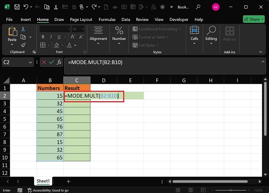Click cell B6 containing 76
Screen dimensions: 269x193
pos(50,127)
